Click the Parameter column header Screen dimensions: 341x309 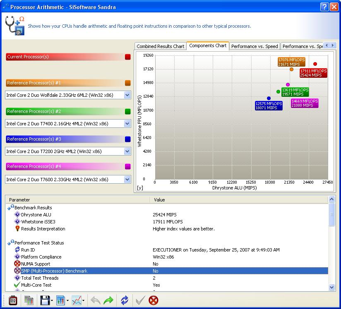coord(78,200)
